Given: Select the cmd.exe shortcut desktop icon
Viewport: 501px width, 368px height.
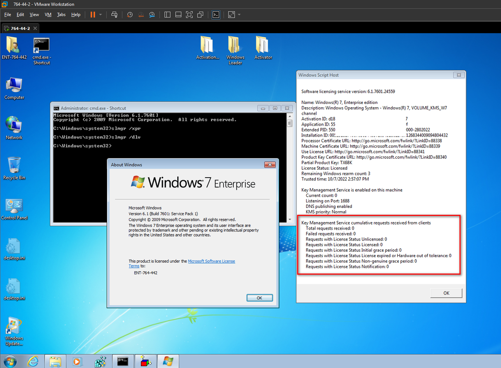Looking at the screenshot, I should (x=41, y=51).
